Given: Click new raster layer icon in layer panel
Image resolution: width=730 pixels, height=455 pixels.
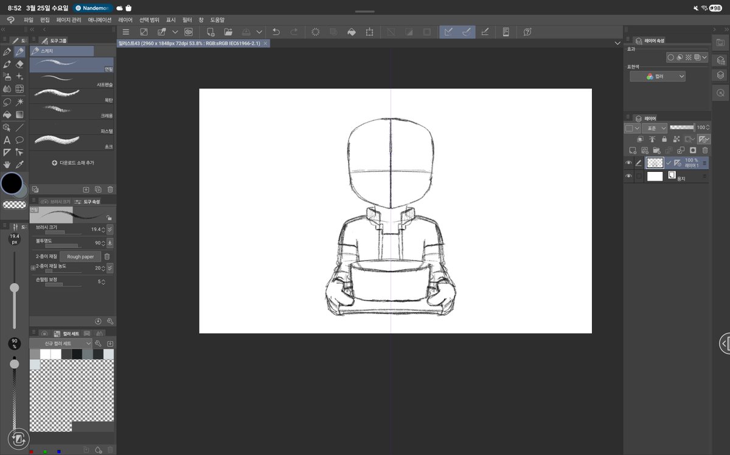Looking at the screenshot, I should tap(633, 150).
